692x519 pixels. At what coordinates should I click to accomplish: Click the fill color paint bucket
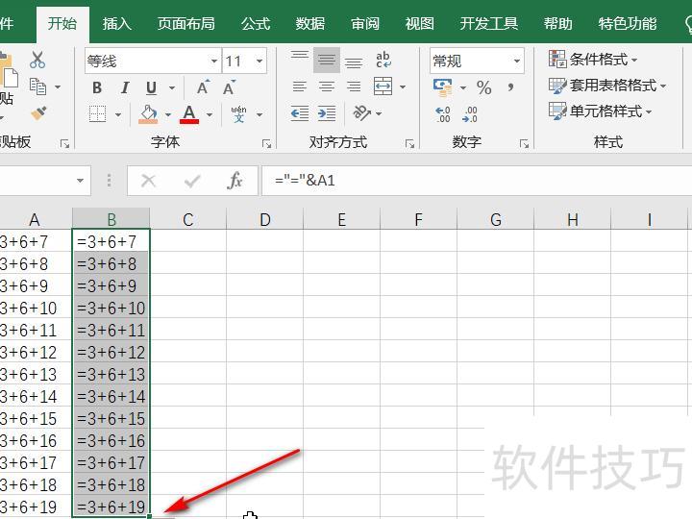[148, 113]
